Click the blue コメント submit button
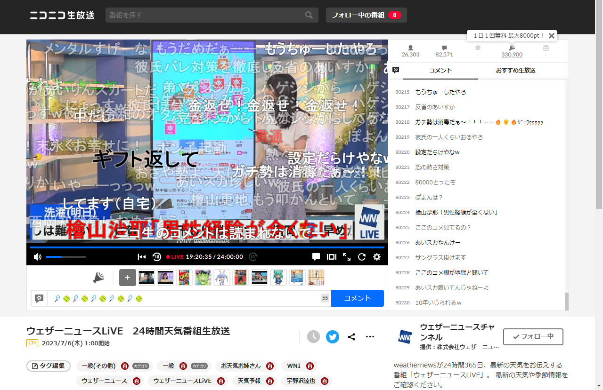The height and width of the screenshot is (390, 603). point(358,298)
